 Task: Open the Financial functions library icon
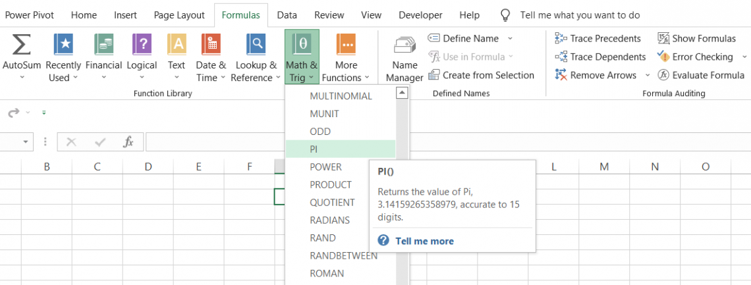[x=103, y=45]
